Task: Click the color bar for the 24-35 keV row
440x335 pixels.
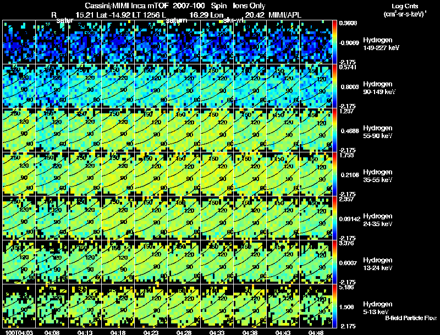Action: (334, 218)
